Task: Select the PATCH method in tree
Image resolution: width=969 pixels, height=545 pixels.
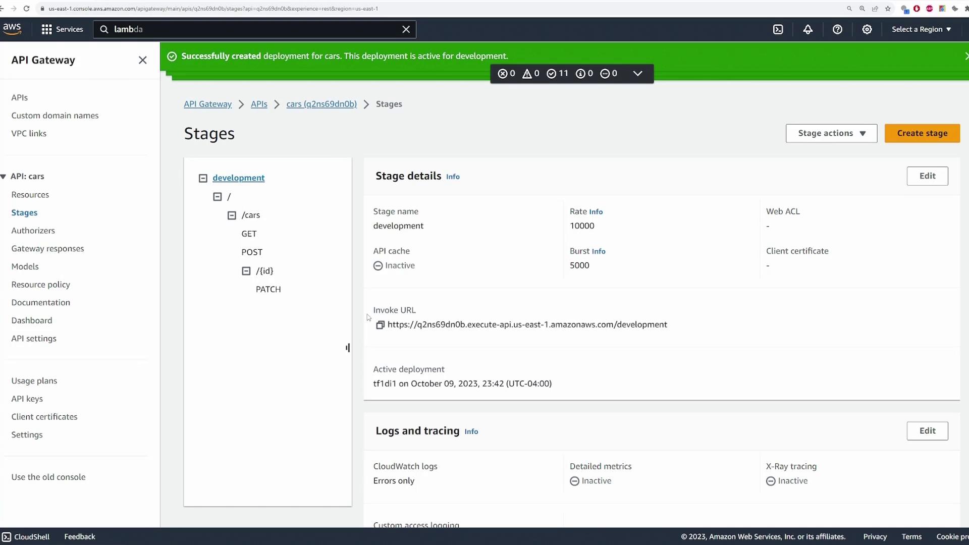Action: [268, 290]
